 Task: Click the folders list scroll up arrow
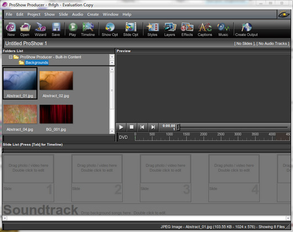point(112,57)
